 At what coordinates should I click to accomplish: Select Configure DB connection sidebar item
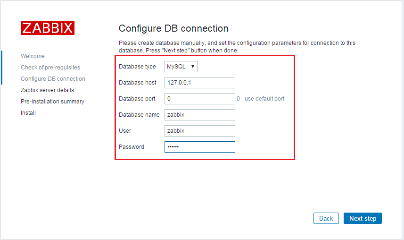click(53, 79)
